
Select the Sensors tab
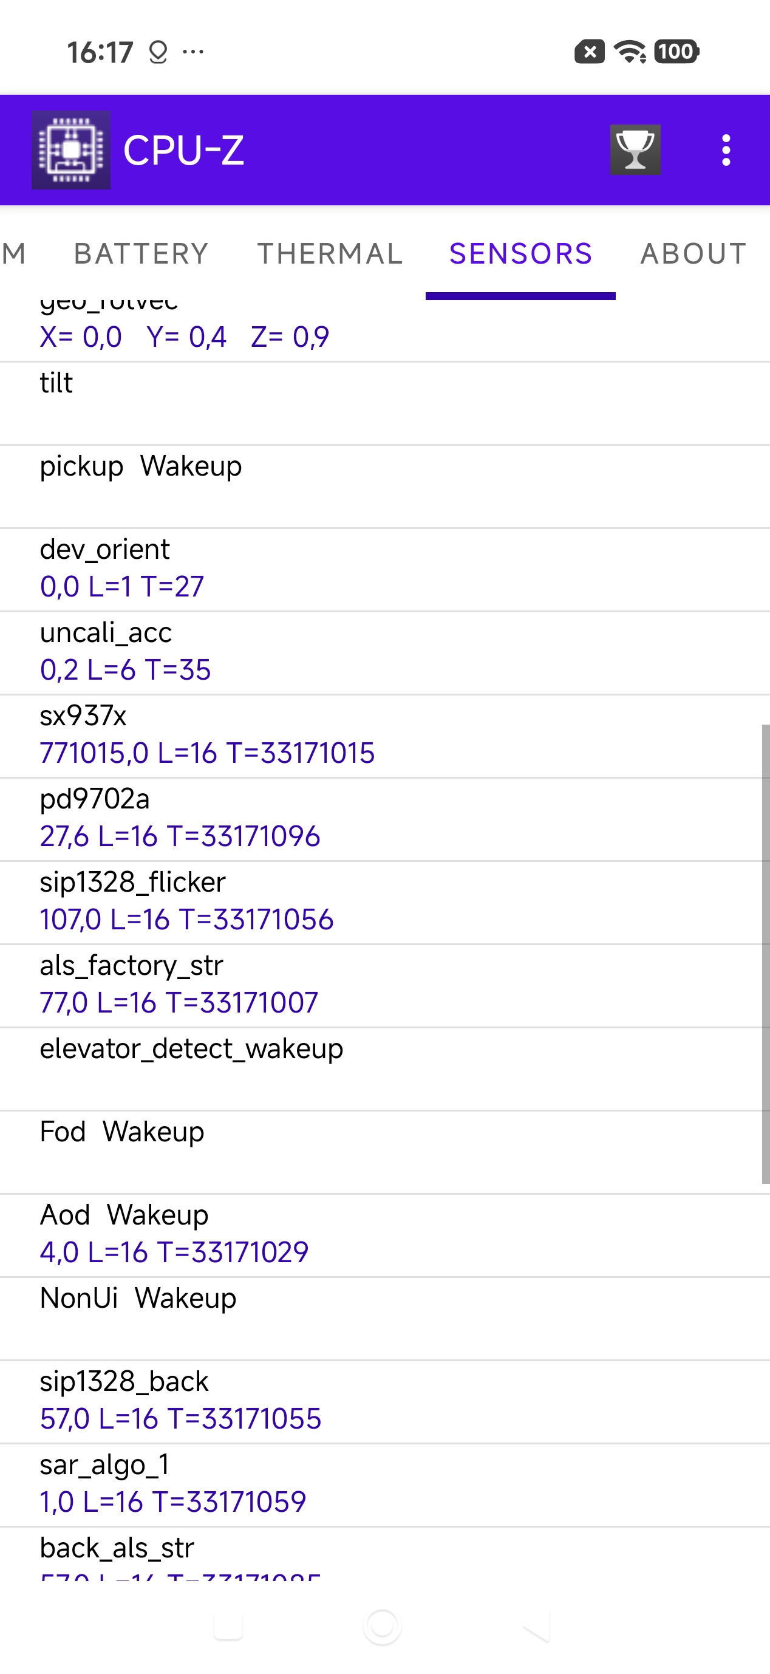[520, 253]
